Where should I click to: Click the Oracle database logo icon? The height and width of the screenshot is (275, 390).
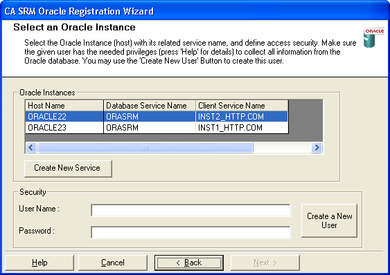[x=373, y=37]
